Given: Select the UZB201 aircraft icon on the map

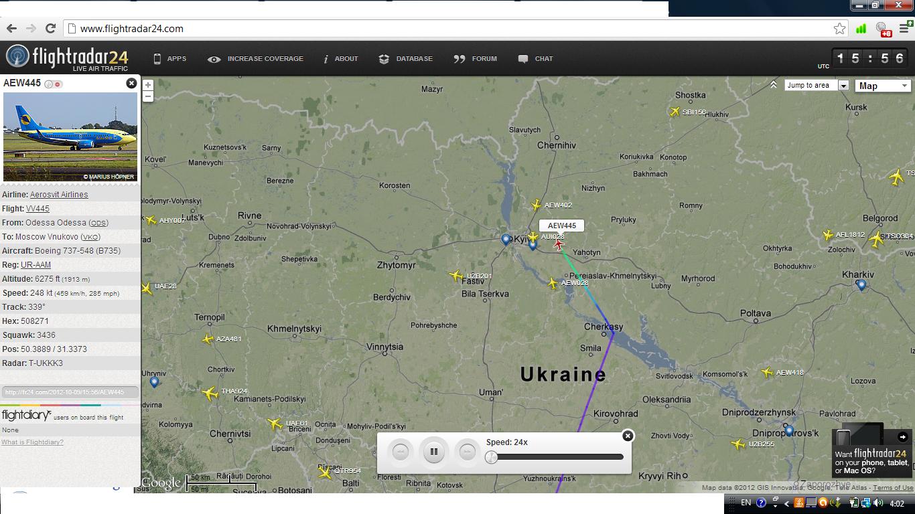Looking at the screenshot, I should (x=456, y=276).
